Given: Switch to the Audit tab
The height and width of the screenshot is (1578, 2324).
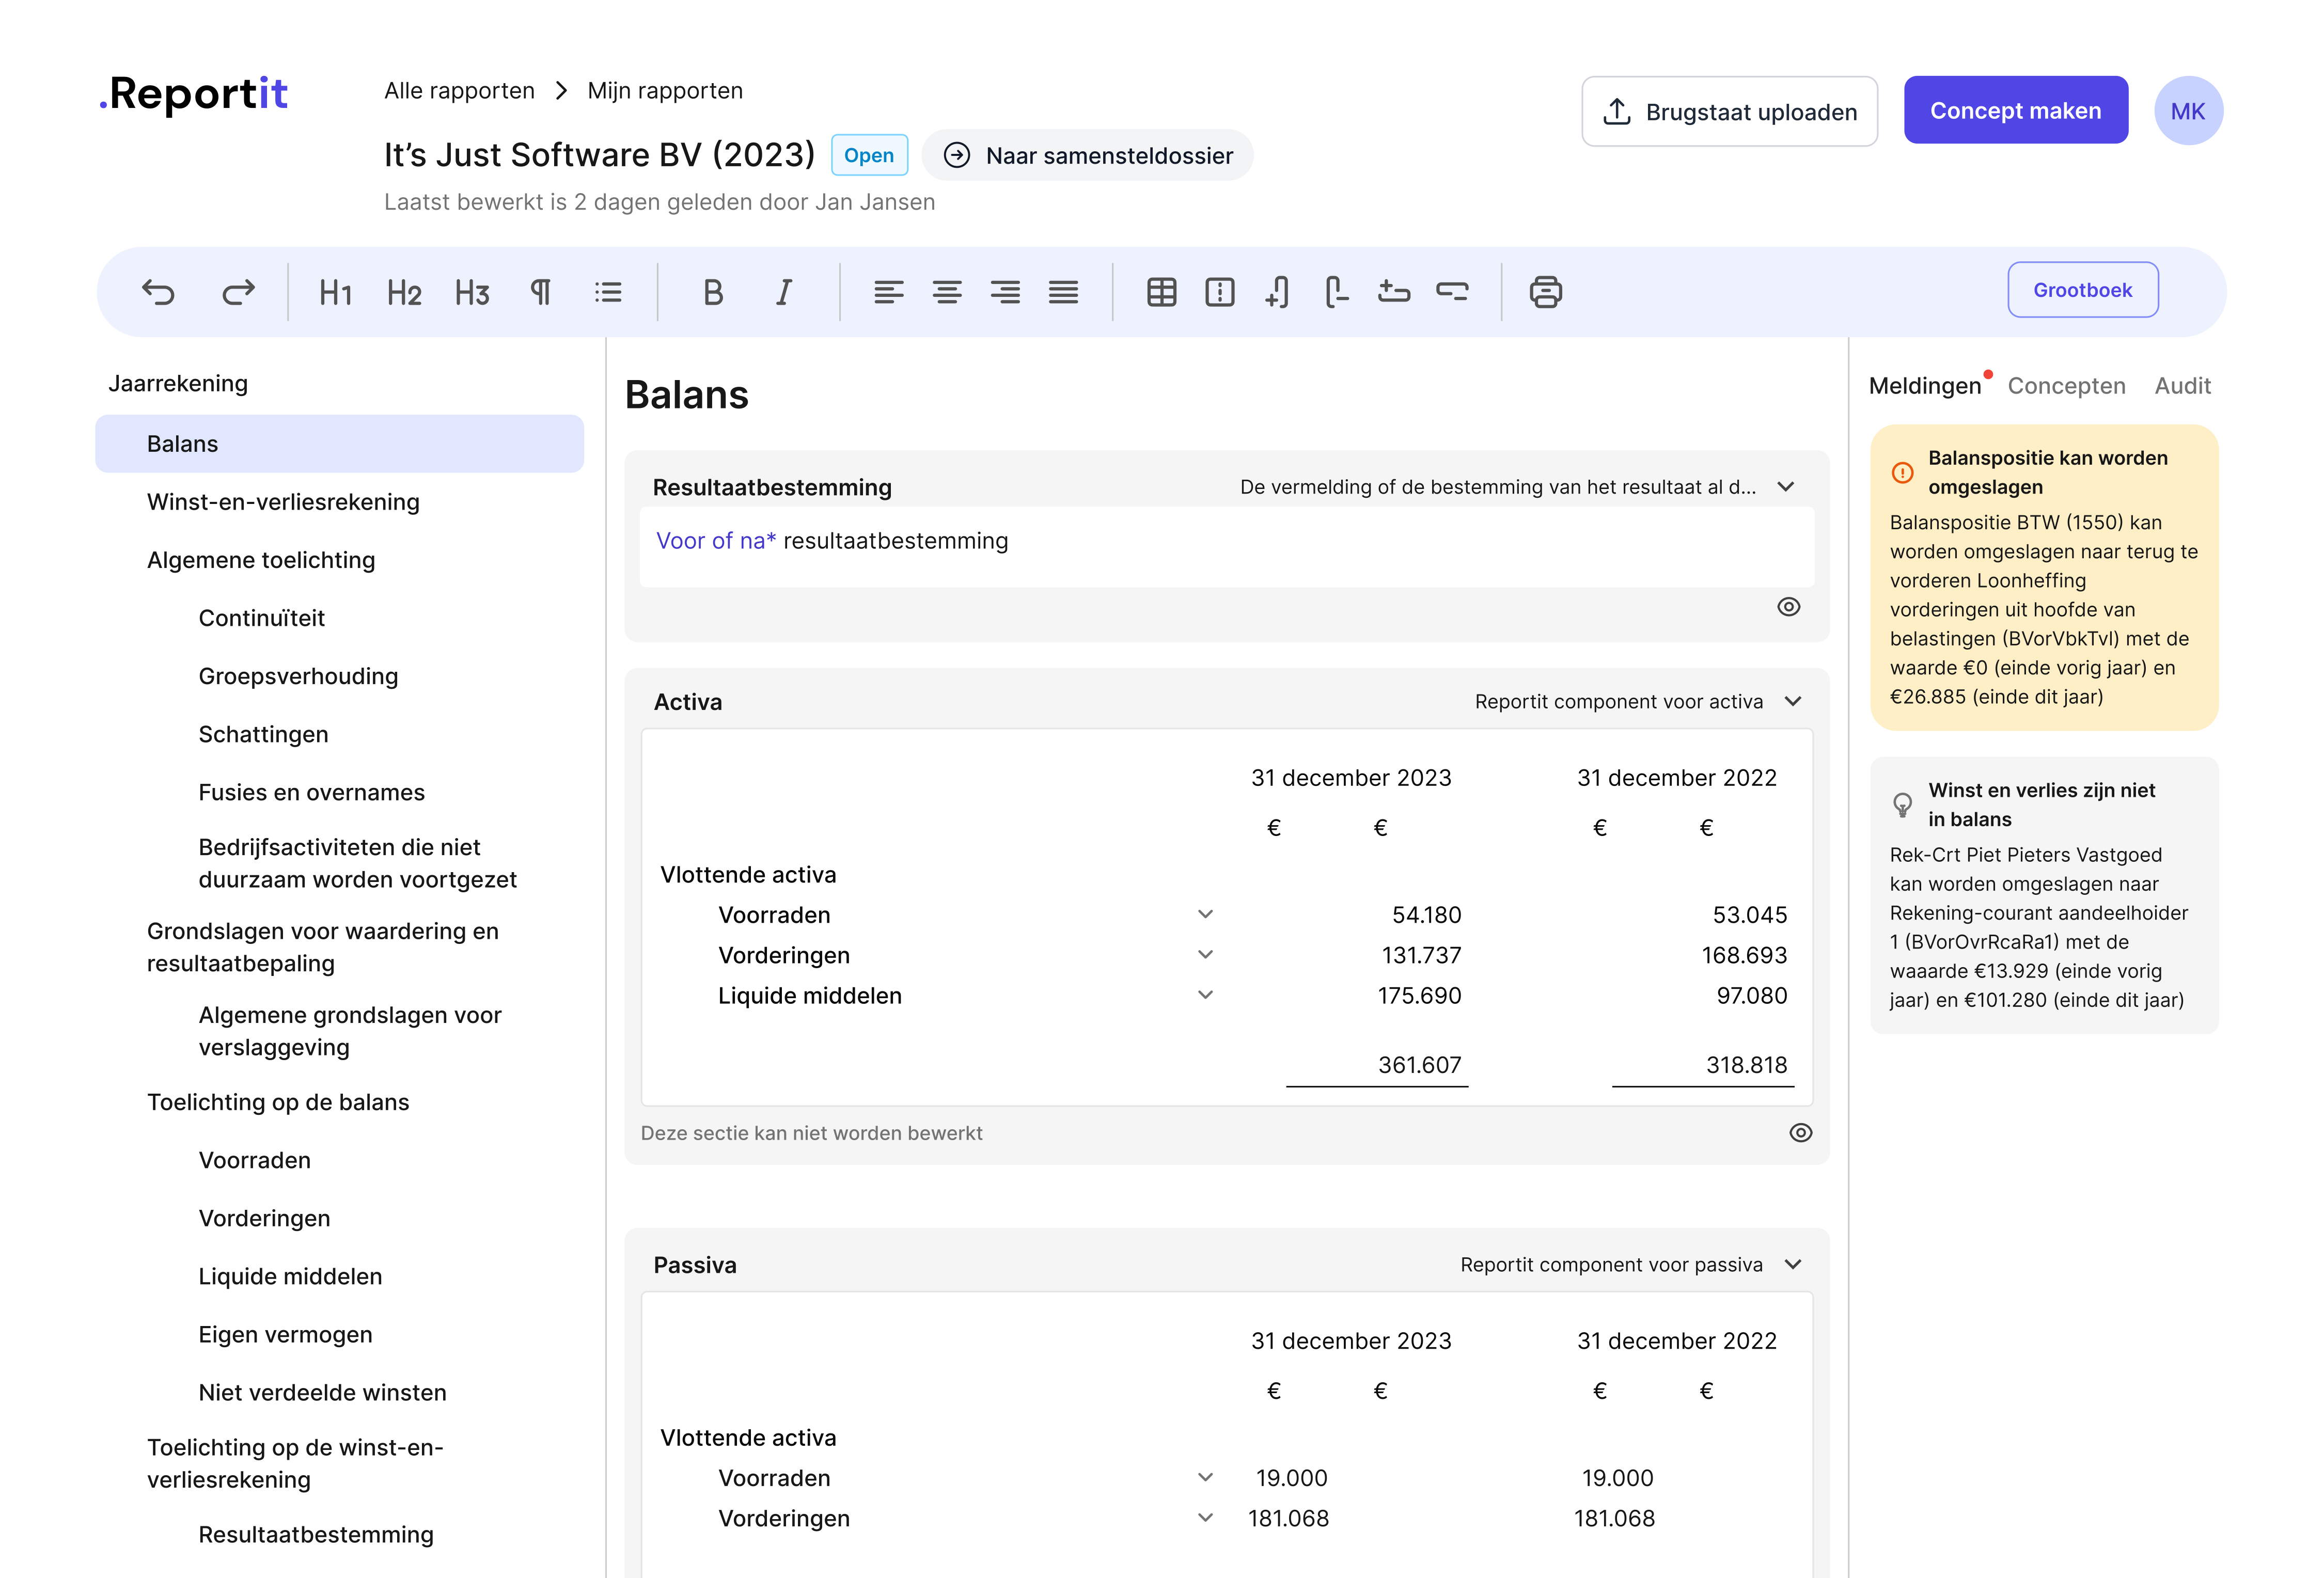Looking at the screenshot, I should (x=2182, y=386).
